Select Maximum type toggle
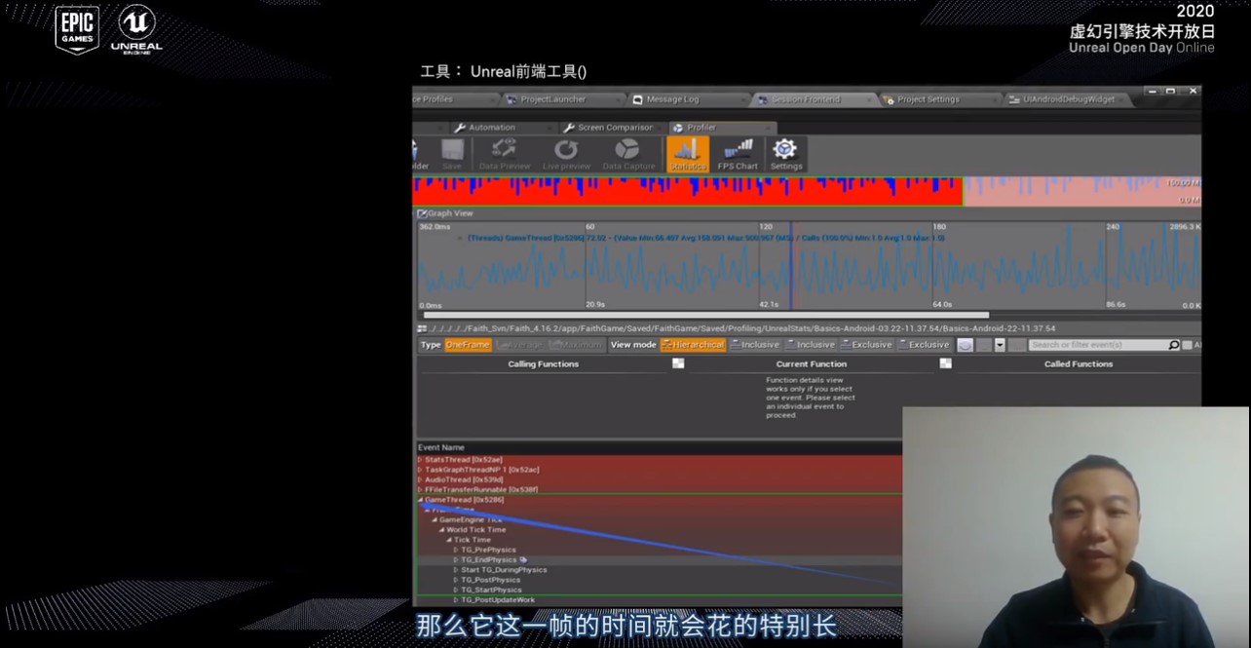This screenshot has width=1251, height=648. pos(576,345)
